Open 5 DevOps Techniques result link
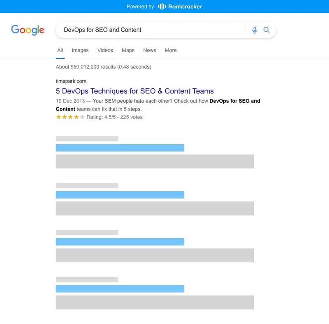The image size is (329, 324). [x=135, y=91]
